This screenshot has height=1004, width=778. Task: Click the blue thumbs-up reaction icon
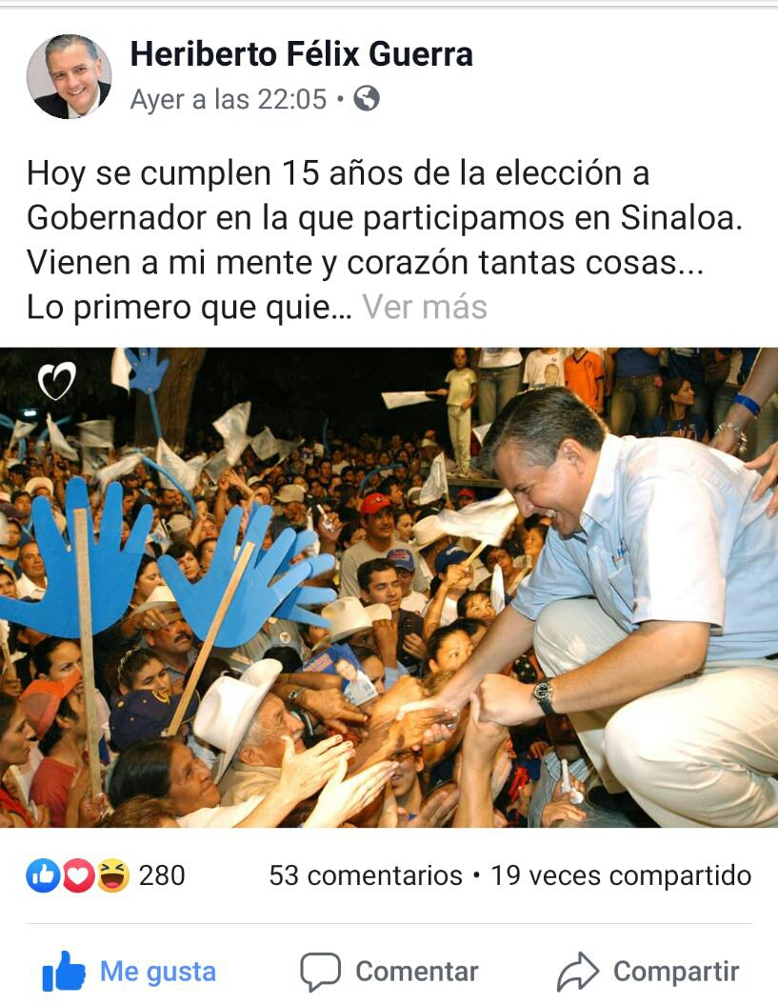click(43, 875)
